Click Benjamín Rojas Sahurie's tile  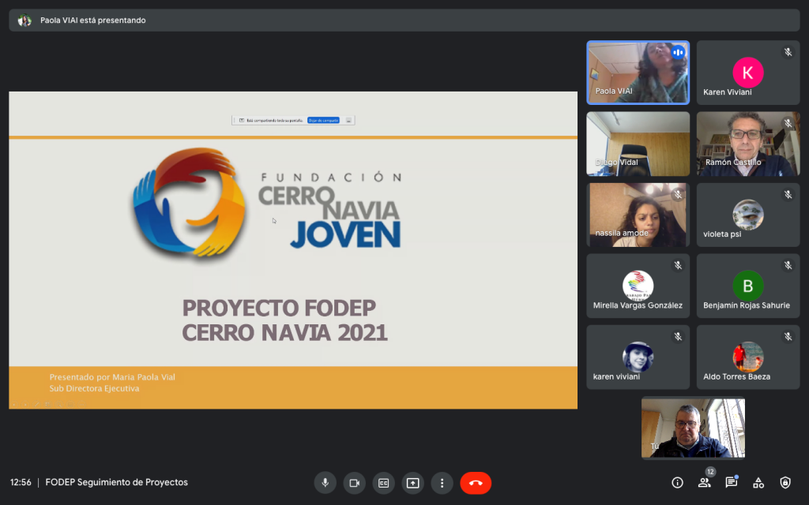click(x=747, y=286)
